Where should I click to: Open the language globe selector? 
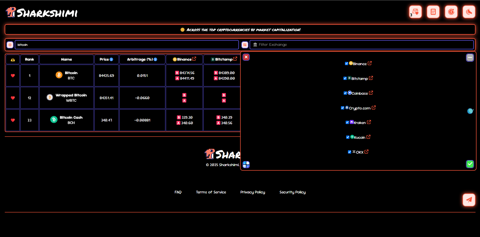tap(469, 12)
